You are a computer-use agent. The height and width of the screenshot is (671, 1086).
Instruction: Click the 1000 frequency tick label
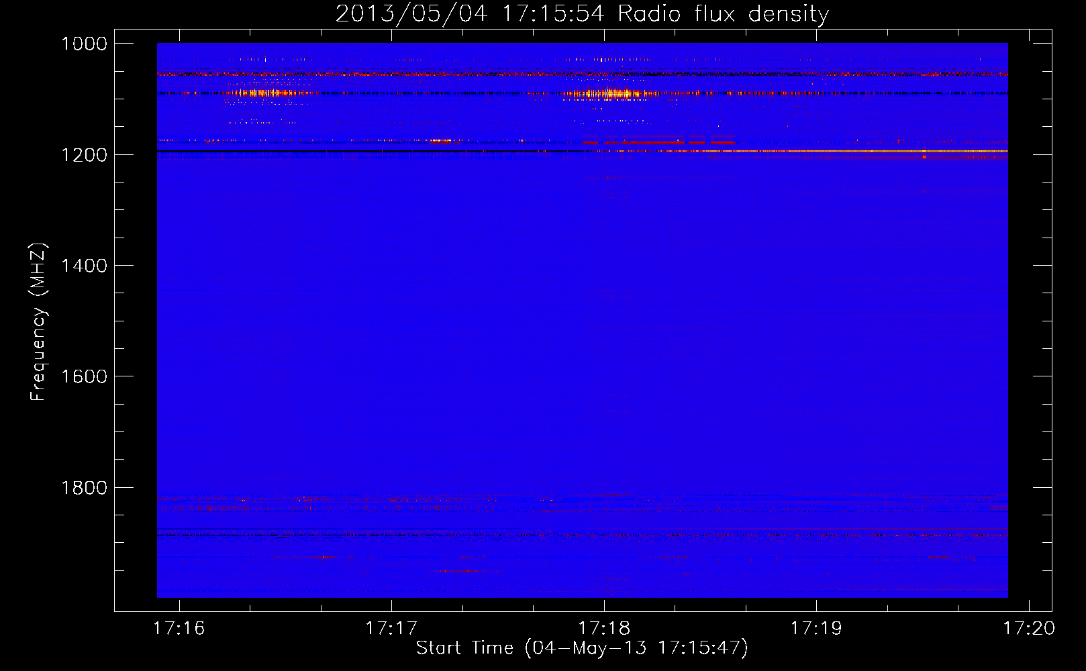pos(84,44)
